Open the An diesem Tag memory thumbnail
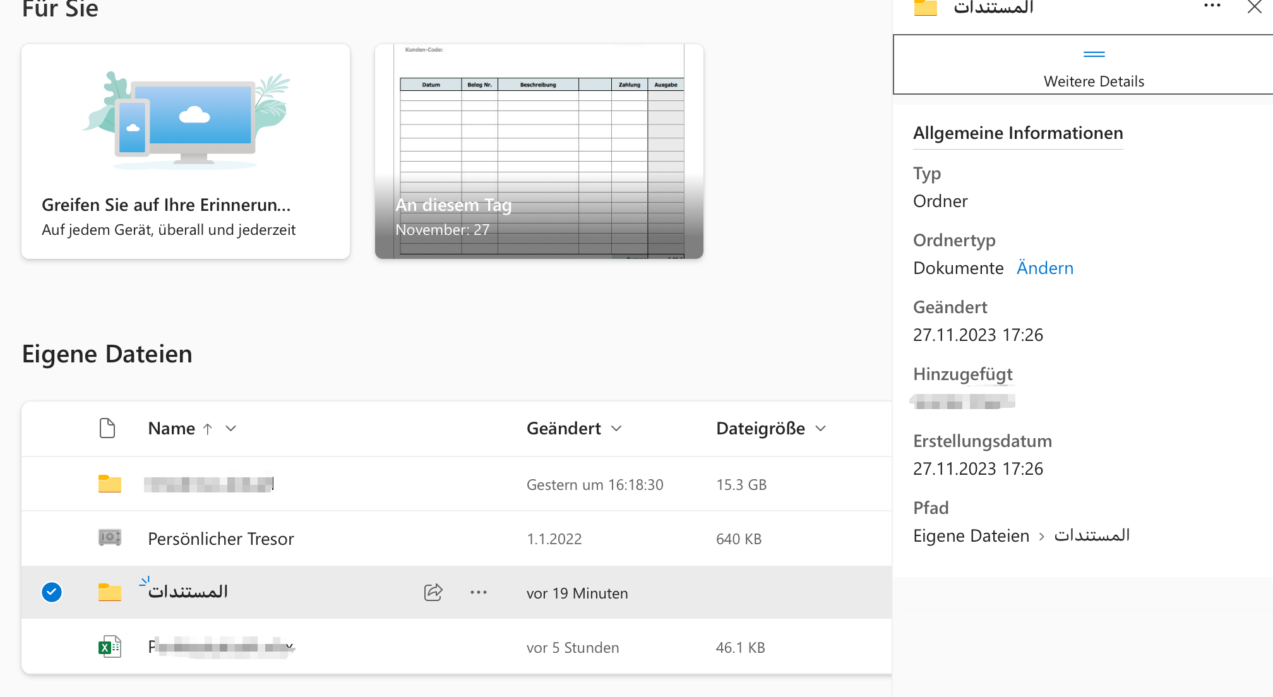1273x697 pixels. (539, 152)
